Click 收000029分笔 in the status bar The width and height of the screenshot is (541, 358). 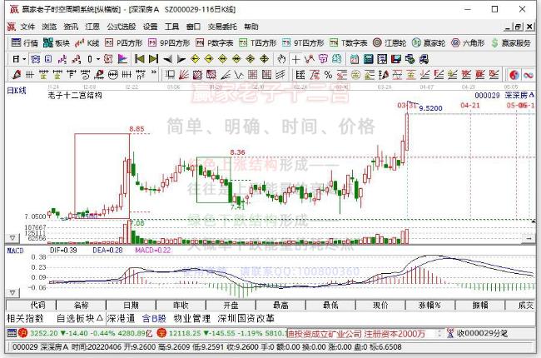click(x=482, y=334)
